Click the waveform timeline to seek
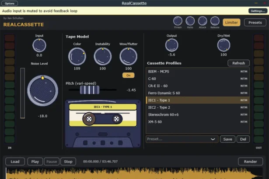Screen dimensions: 269x179 pyautogui.click(x=134, y=173)
